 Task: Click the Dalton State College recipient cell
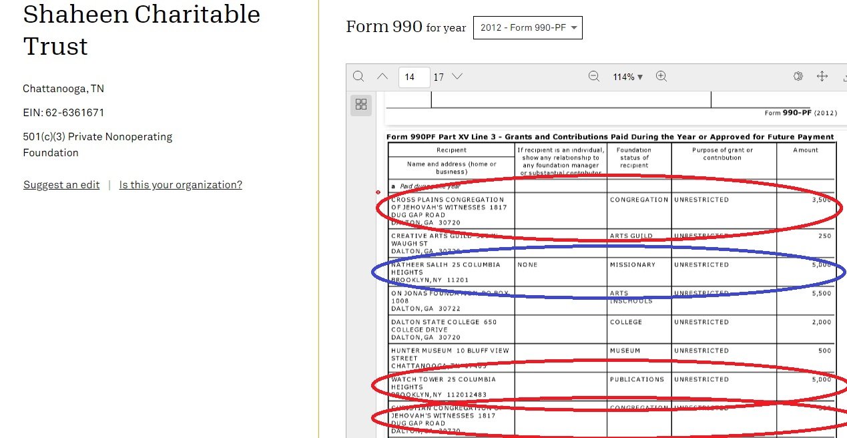452,330
